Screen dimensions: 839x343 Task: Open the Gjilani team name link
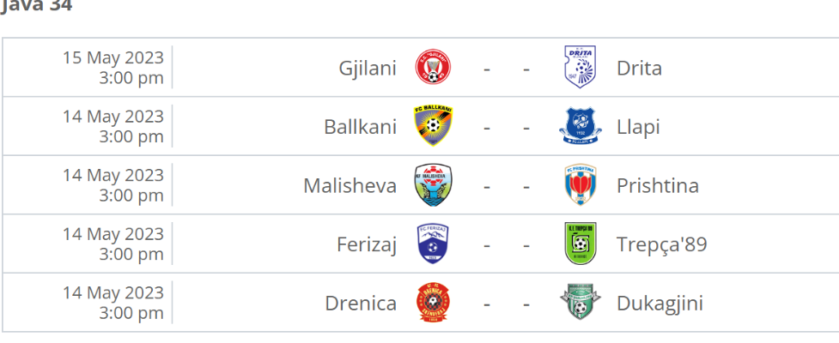coord(368,68)
